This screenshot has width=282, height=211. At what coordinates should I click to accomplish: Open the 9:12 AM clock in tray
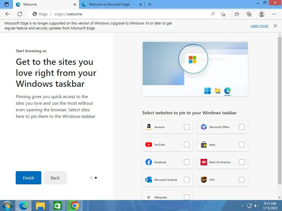tap(270, 206)
